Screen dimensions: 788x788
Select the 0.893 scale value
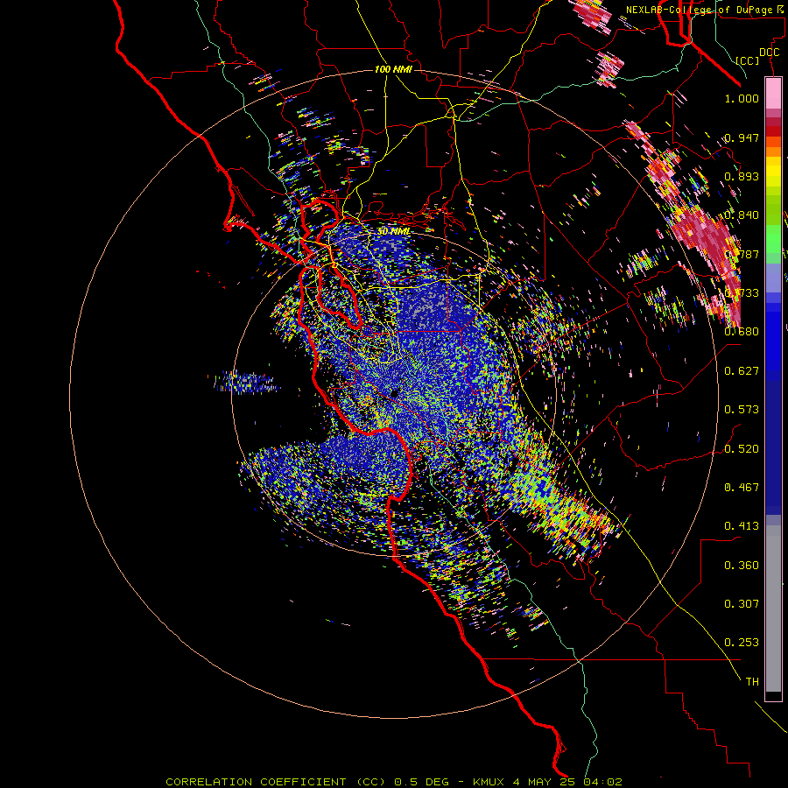pyautogui.click(x=742, y=176)
